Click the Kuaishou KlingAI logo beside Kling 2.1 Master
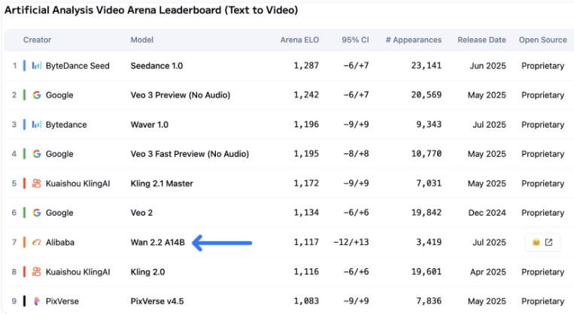The width and height of the screenshot is (574, 314). tap(37, 183)
